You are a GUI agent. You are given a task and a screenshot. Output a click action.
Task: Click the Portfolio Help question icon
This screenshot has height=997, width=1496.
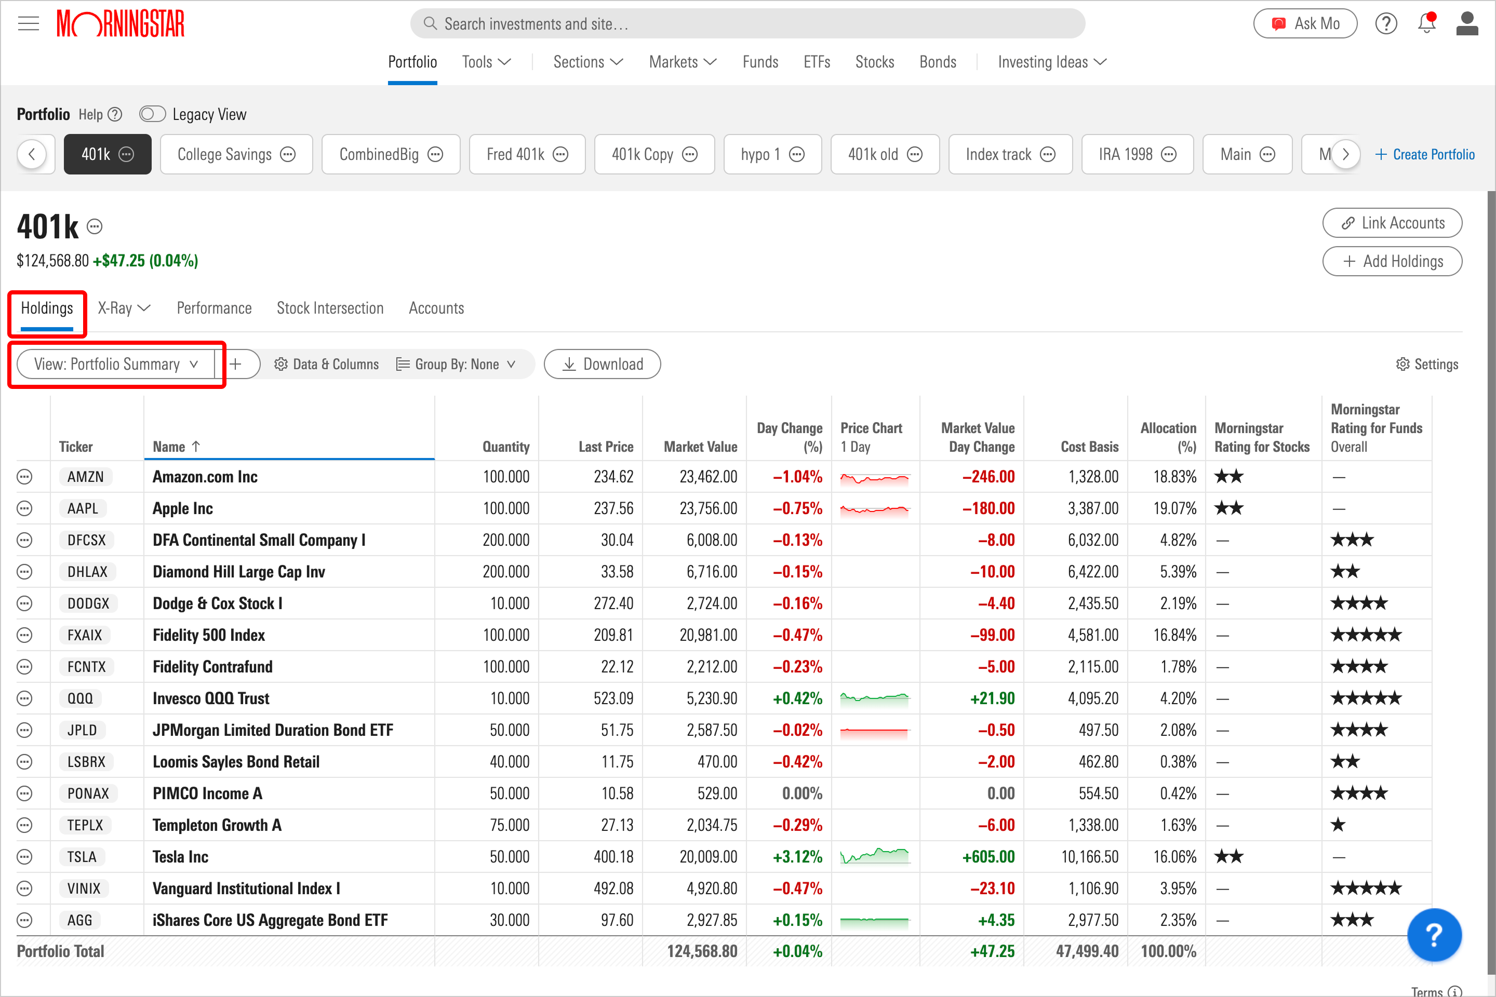114,114
